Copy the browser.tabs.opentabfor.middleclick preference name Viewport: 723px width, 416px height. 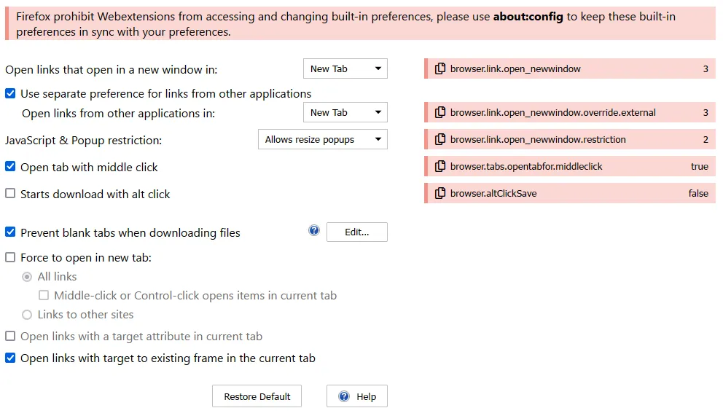click(440, 167)
